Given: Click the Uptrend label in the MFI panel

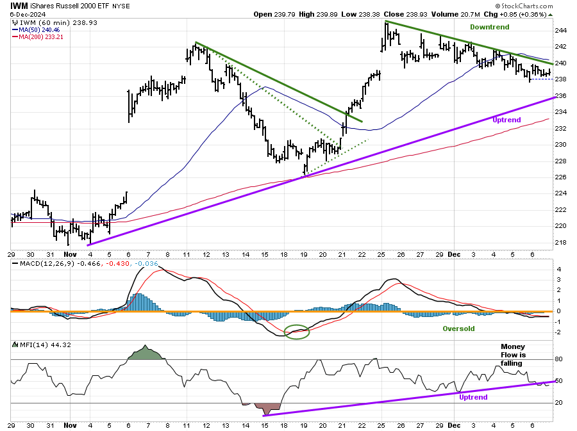Looking at the screenshot, I should pyautogui.click(x=473, y=397).
